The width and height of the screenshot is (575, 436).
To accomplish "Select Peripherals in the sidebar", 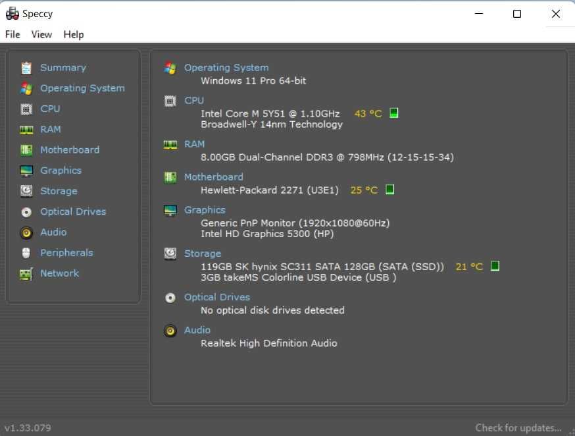I will coord(66,253).
